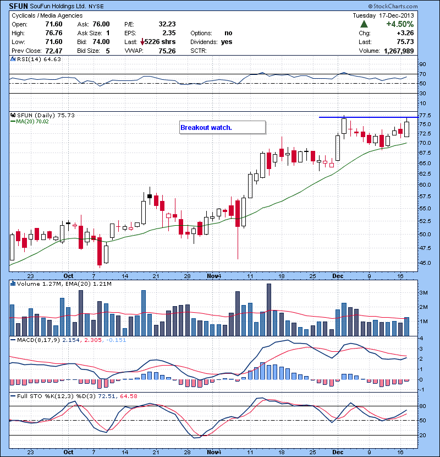Viewport: 440px width, 457px height.
Task: Click the Volume 1.27M, EMA(20) 1.21M label
Action: coord(64,284)
